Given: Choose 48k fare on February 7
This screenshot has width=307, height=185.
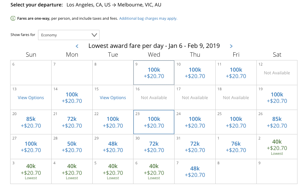Looking at the screenshot, I should point(195,172).
